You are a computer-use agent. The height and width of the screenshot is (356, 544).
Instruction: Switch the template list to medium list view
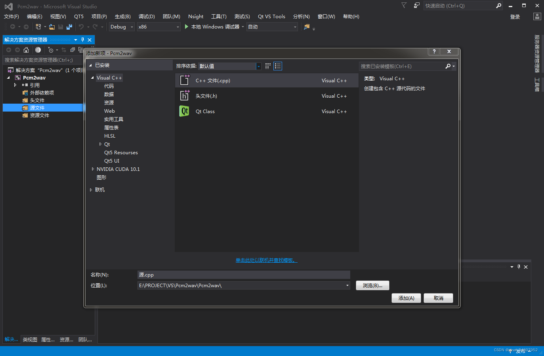pyautogui.click(x=278, y=66)
